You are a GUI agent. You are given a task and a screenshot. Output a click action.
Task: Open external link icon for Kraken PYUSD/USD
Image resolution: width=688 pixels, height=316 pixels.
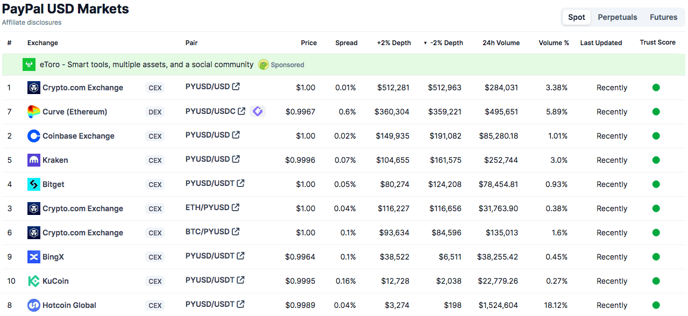(236, 159)
